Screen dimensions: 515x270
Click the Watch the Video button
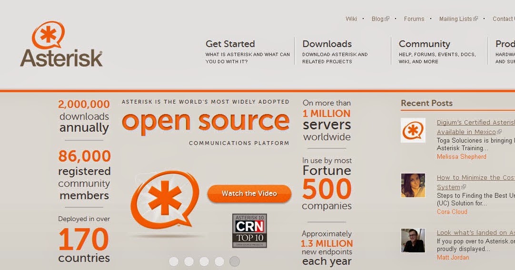[x=249, y=193]
